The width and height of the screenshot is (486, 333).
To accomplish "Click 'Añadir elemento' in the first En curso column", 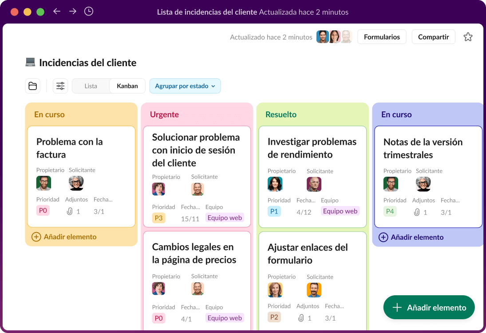I will click(64, 237).
